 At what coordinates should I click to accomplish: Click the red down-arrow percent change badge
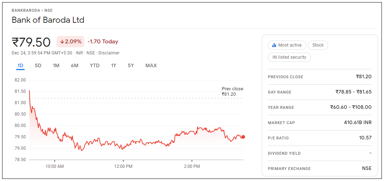click(70, 42)
